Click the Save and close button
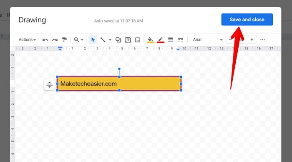The height and width of the screenshot is (162, 292). click(x=247, y=20)
